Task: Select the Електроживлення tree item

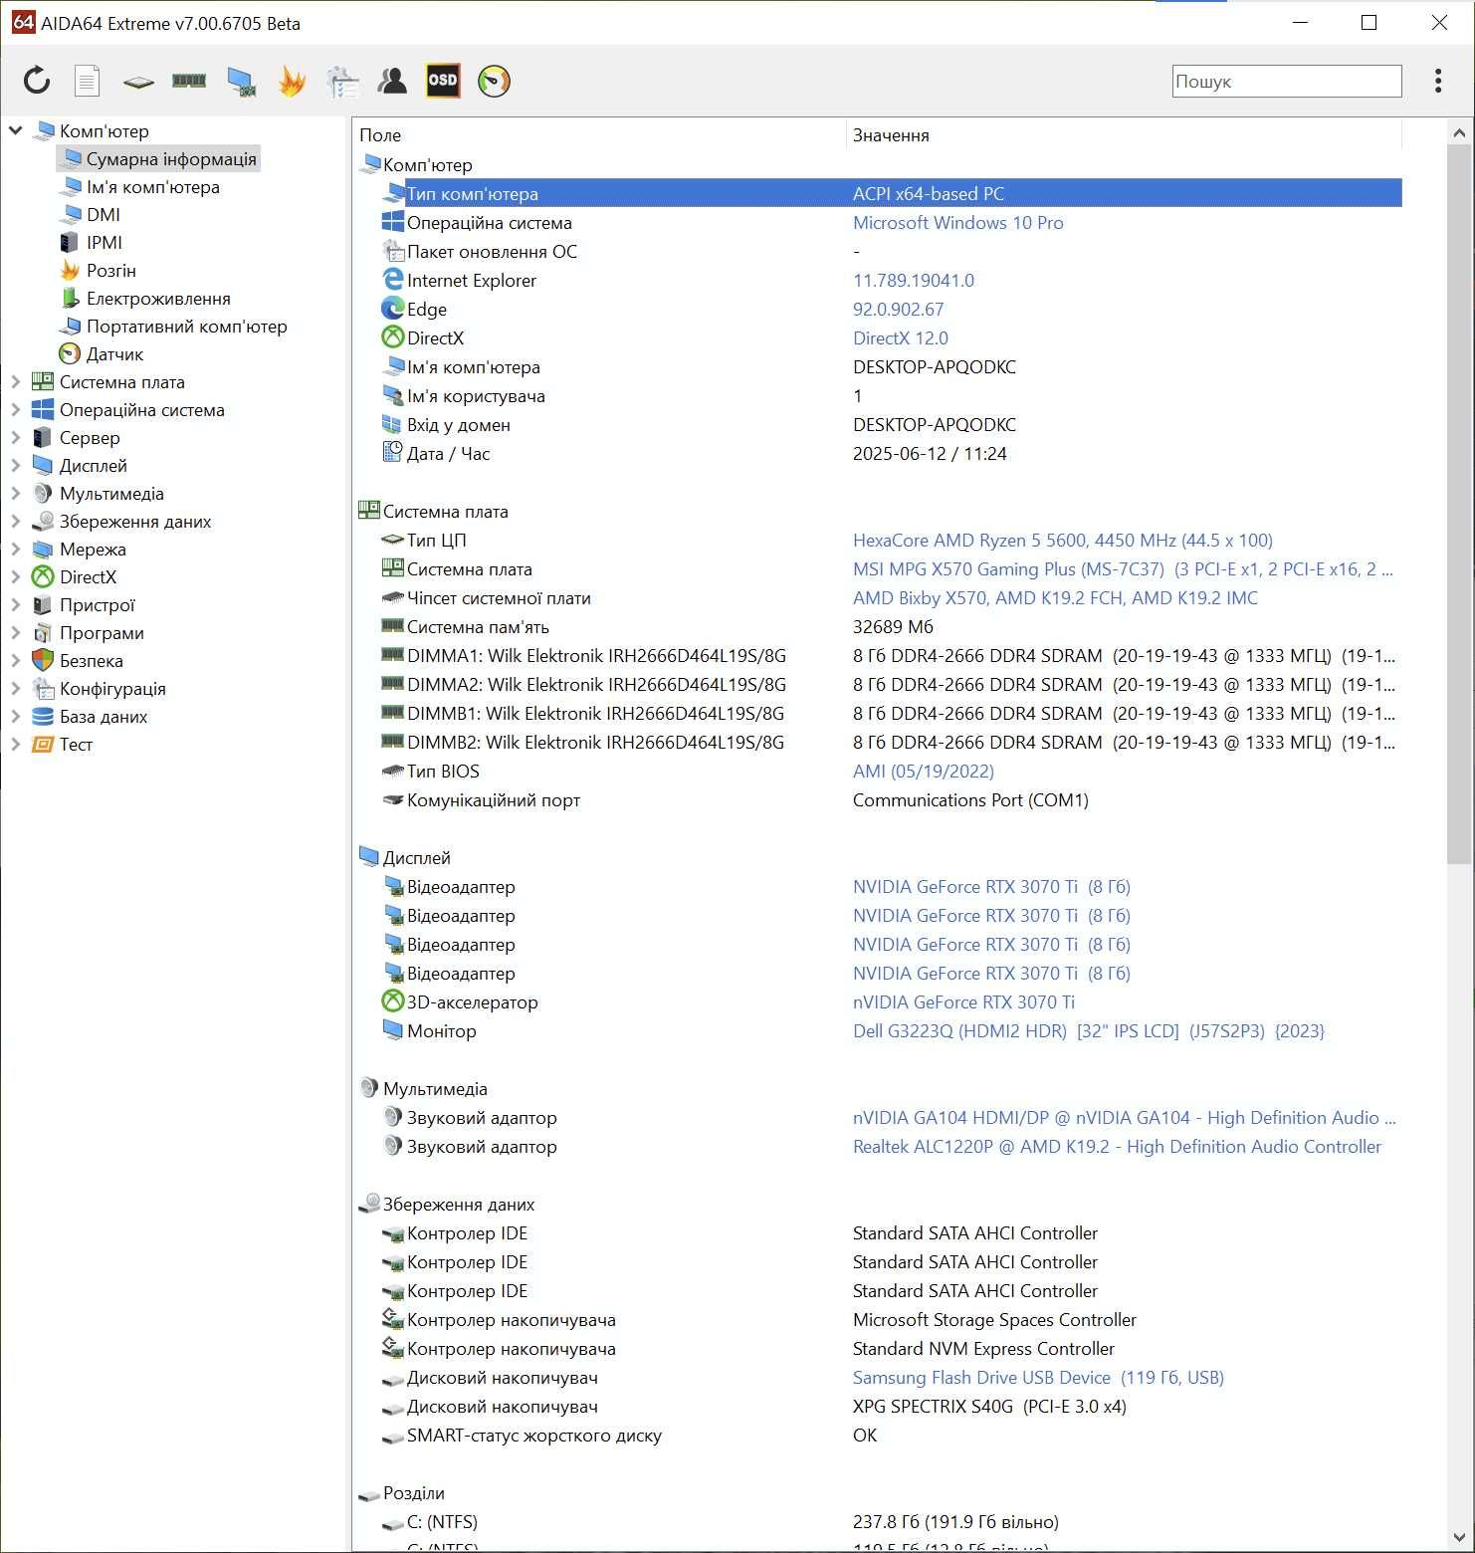Action: click(x=158, y=298)
